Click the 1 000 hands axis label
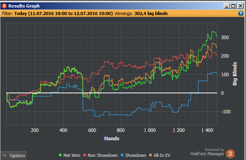Image resolution: width=246 pixels, height=160 pixels. [150, 130]
